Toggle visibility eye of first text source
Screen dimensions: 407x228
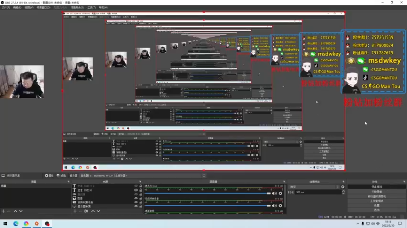[x=136, y=186]
